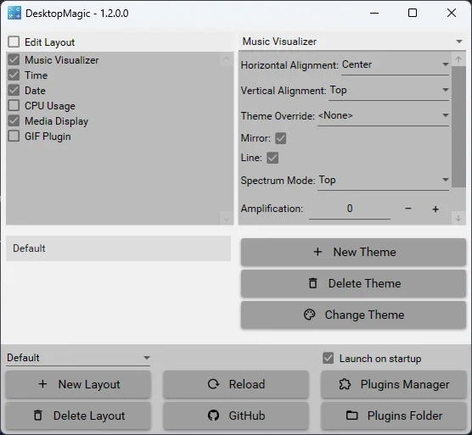Open the Horizontal Alignment dropdown
Viewport: 472px width, 435px height.
(395, 64)
